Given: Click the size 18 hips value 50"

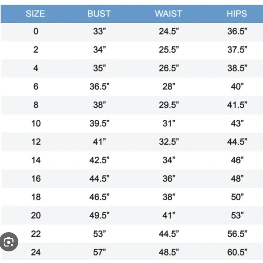Looking at the screenshot, I should click(x=237, y=197).
